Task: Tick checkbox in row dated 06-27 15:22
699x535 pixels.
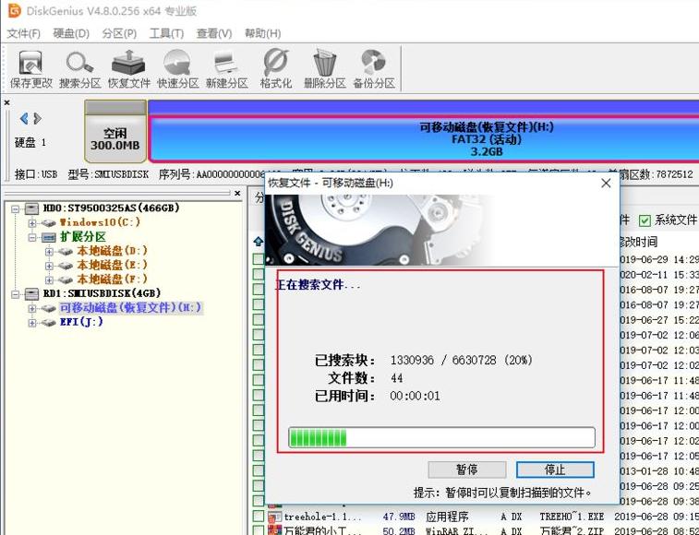Action: click(x=259, y=319)
